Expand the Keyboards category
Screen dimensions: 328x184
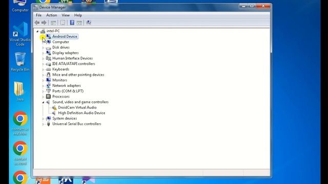coord(43,70)
